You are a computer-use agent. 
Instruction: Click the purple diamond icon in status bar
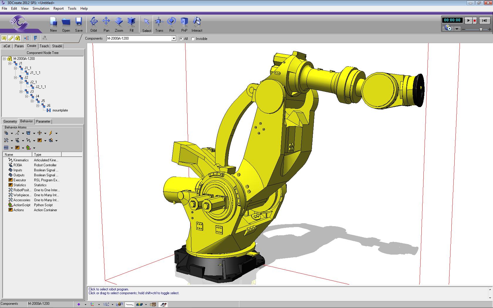tap(79, 304)
